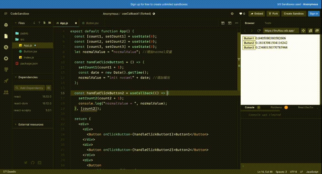Open the three-dots editor menu

[237, 23]
